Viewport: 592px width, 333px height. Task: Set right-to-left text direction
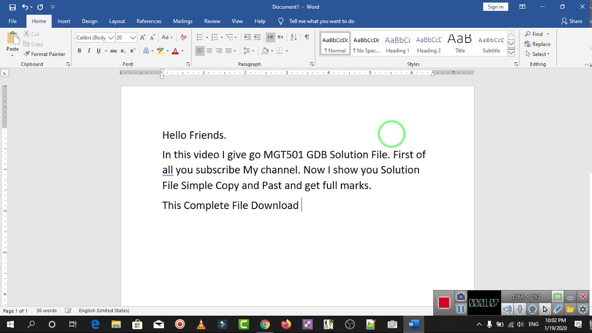(280, 37)
